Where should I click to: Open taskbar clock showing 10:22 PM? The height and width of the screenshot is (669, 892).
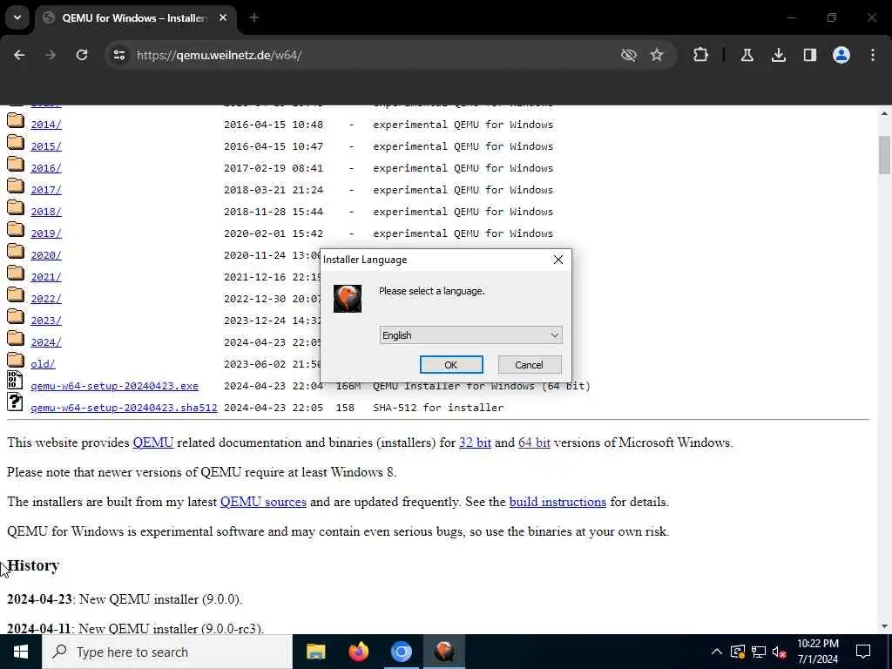coord(817,652)
